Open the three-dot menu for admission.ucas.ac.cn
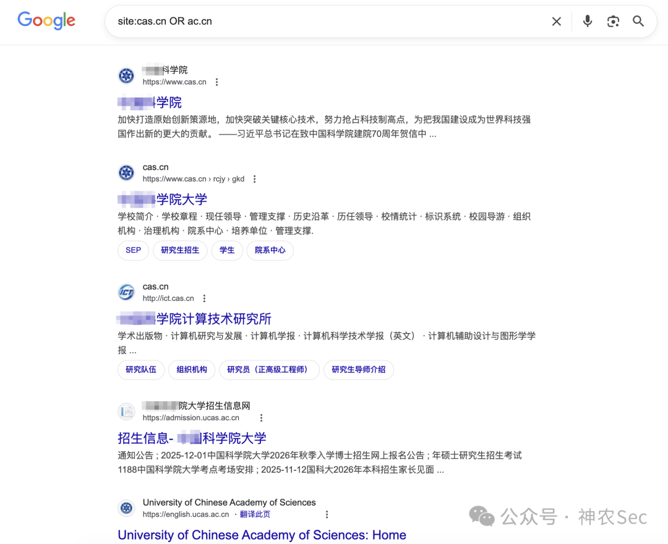 (261, 417)
